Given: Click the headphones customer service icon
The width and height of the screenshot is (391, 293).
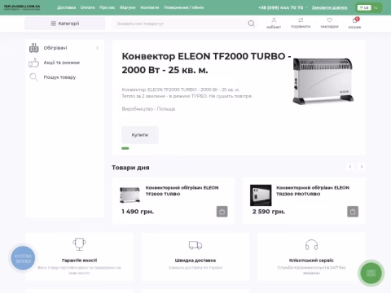Looking at the screenshot, I should coord(311,244).
